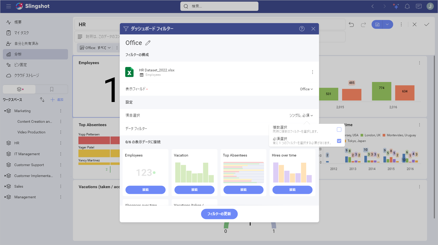Confirm dashboard edits with checkmark
The image size is (438, 245).
point(427,24)
